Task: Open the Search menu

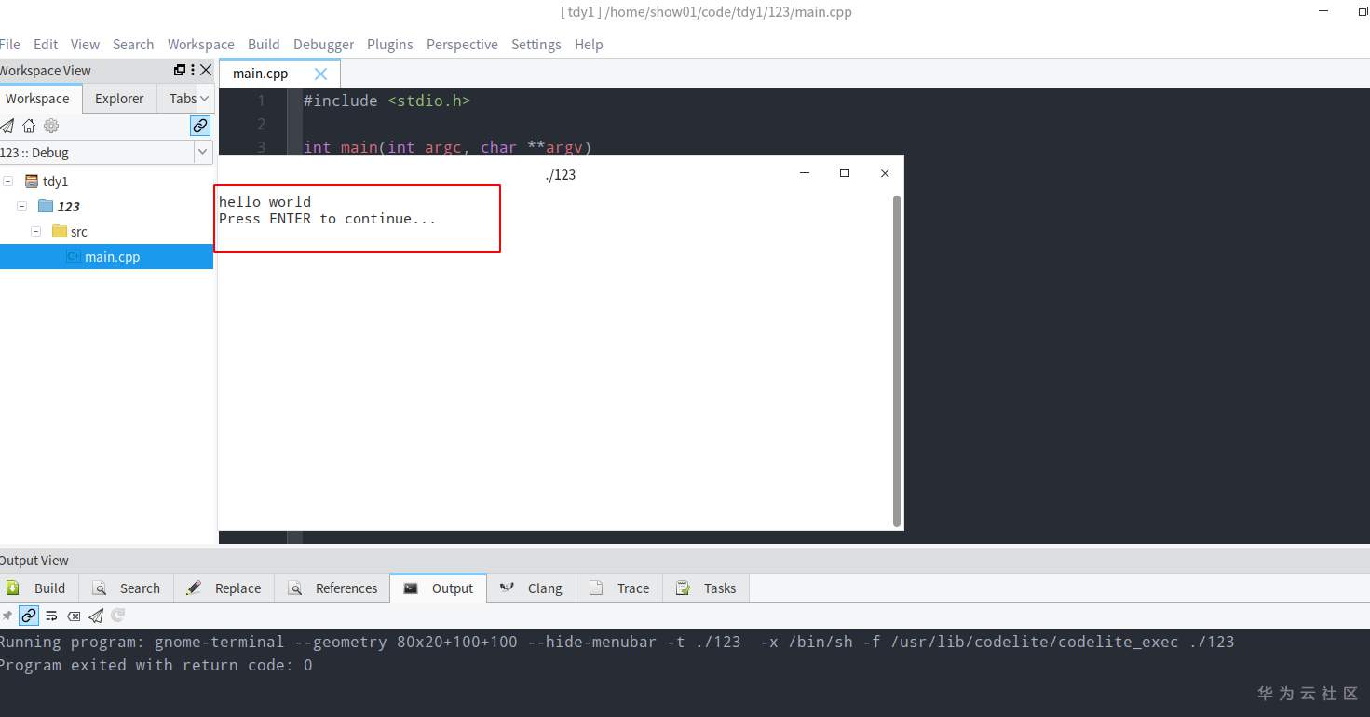Action: pos(133,44)
